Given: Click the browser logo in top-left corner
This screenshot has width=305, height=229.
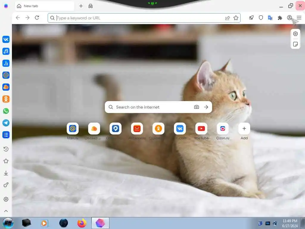Looking at the screenshot, I should pos(6,6).
